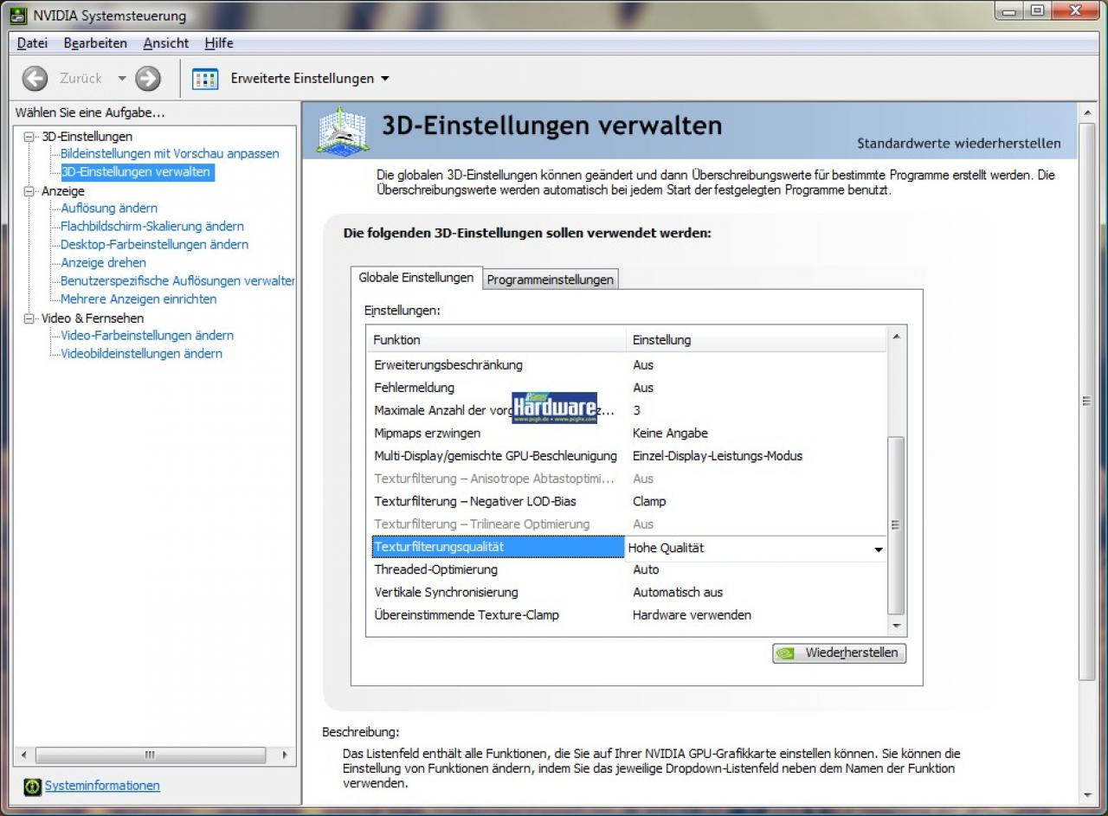The width and height of the screenshot is (1108, 816).
Task: Switch to the Globale Einstellungen tab
Action: pyautogui.click(x=416, y=278)
